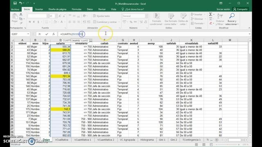Open the Revisar ribbon tab
The width and height of the screenshot is (262, 147).
tap(102, 9)
